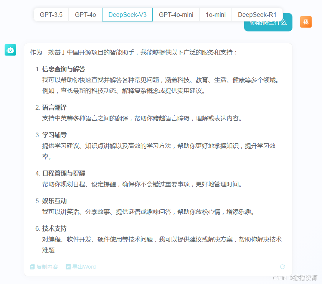Click the orange 我 user avatar
Screen dimensions: 322x284
(306, 22)
